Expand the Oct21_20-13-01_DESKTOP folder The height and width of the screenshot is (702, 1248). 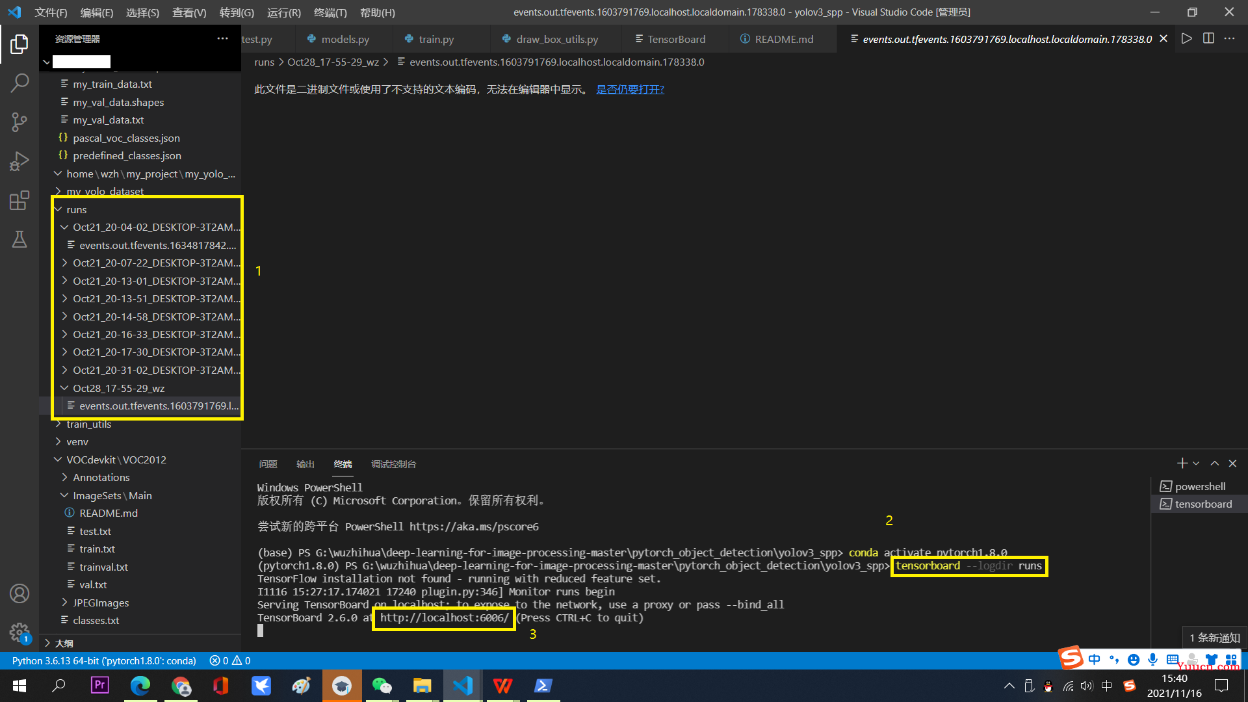(x=64, y=281)
